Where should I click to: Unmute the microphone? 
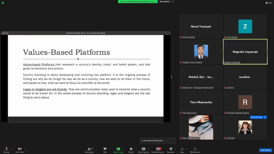(x=6, y=150)
